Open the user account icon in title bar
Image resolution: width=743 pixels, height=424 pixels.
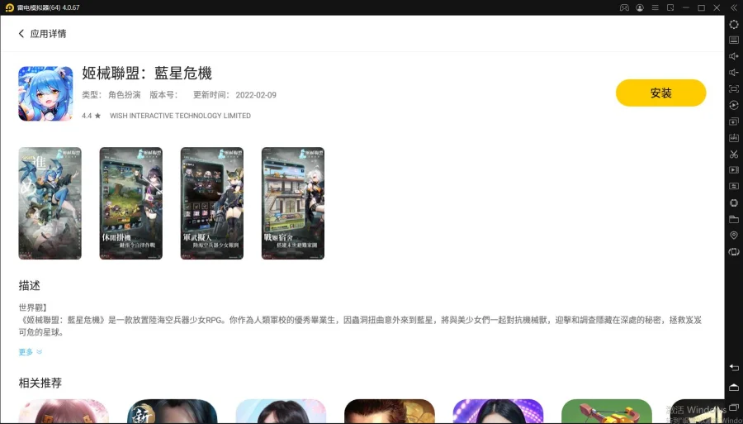tap(640, 7)
